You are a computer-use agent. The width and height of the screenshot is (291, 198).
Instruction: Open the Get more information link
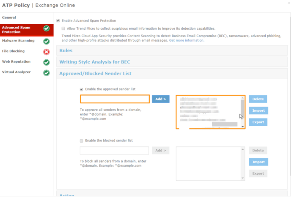187,41
